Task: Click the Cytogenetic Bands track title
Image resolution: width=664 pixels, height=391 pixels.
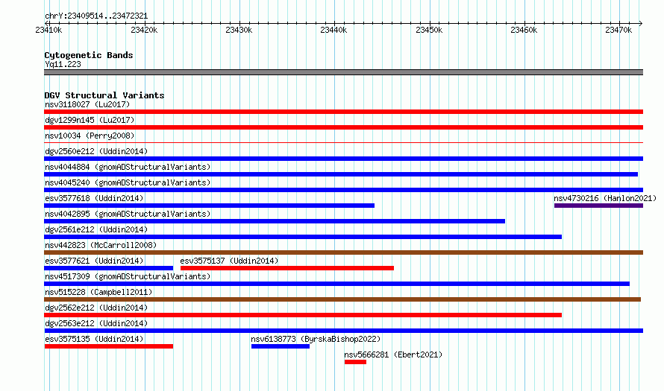Action: pyautogui.click(x=89, y=55)
